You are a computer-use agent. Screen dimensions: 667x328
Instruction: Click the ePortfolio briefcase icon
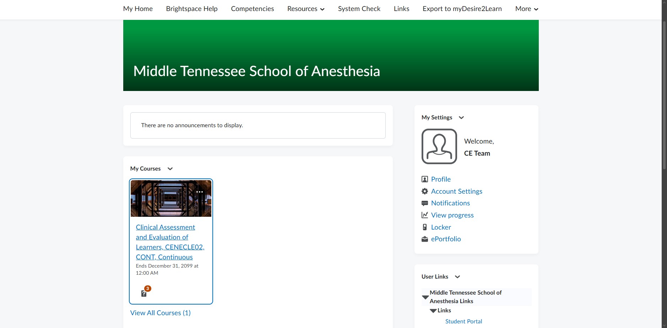[x=425, y=239]
